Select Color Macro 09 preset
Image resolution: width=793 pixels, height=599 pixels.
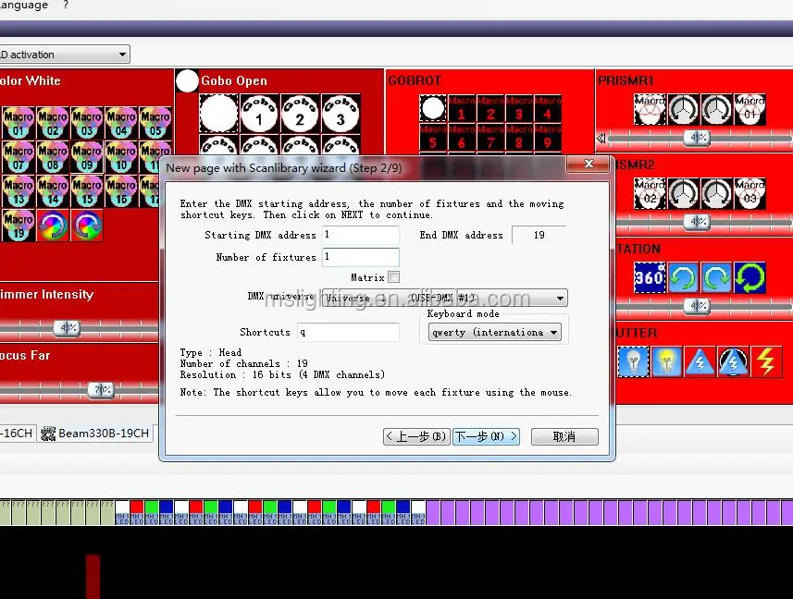point(87,157)
